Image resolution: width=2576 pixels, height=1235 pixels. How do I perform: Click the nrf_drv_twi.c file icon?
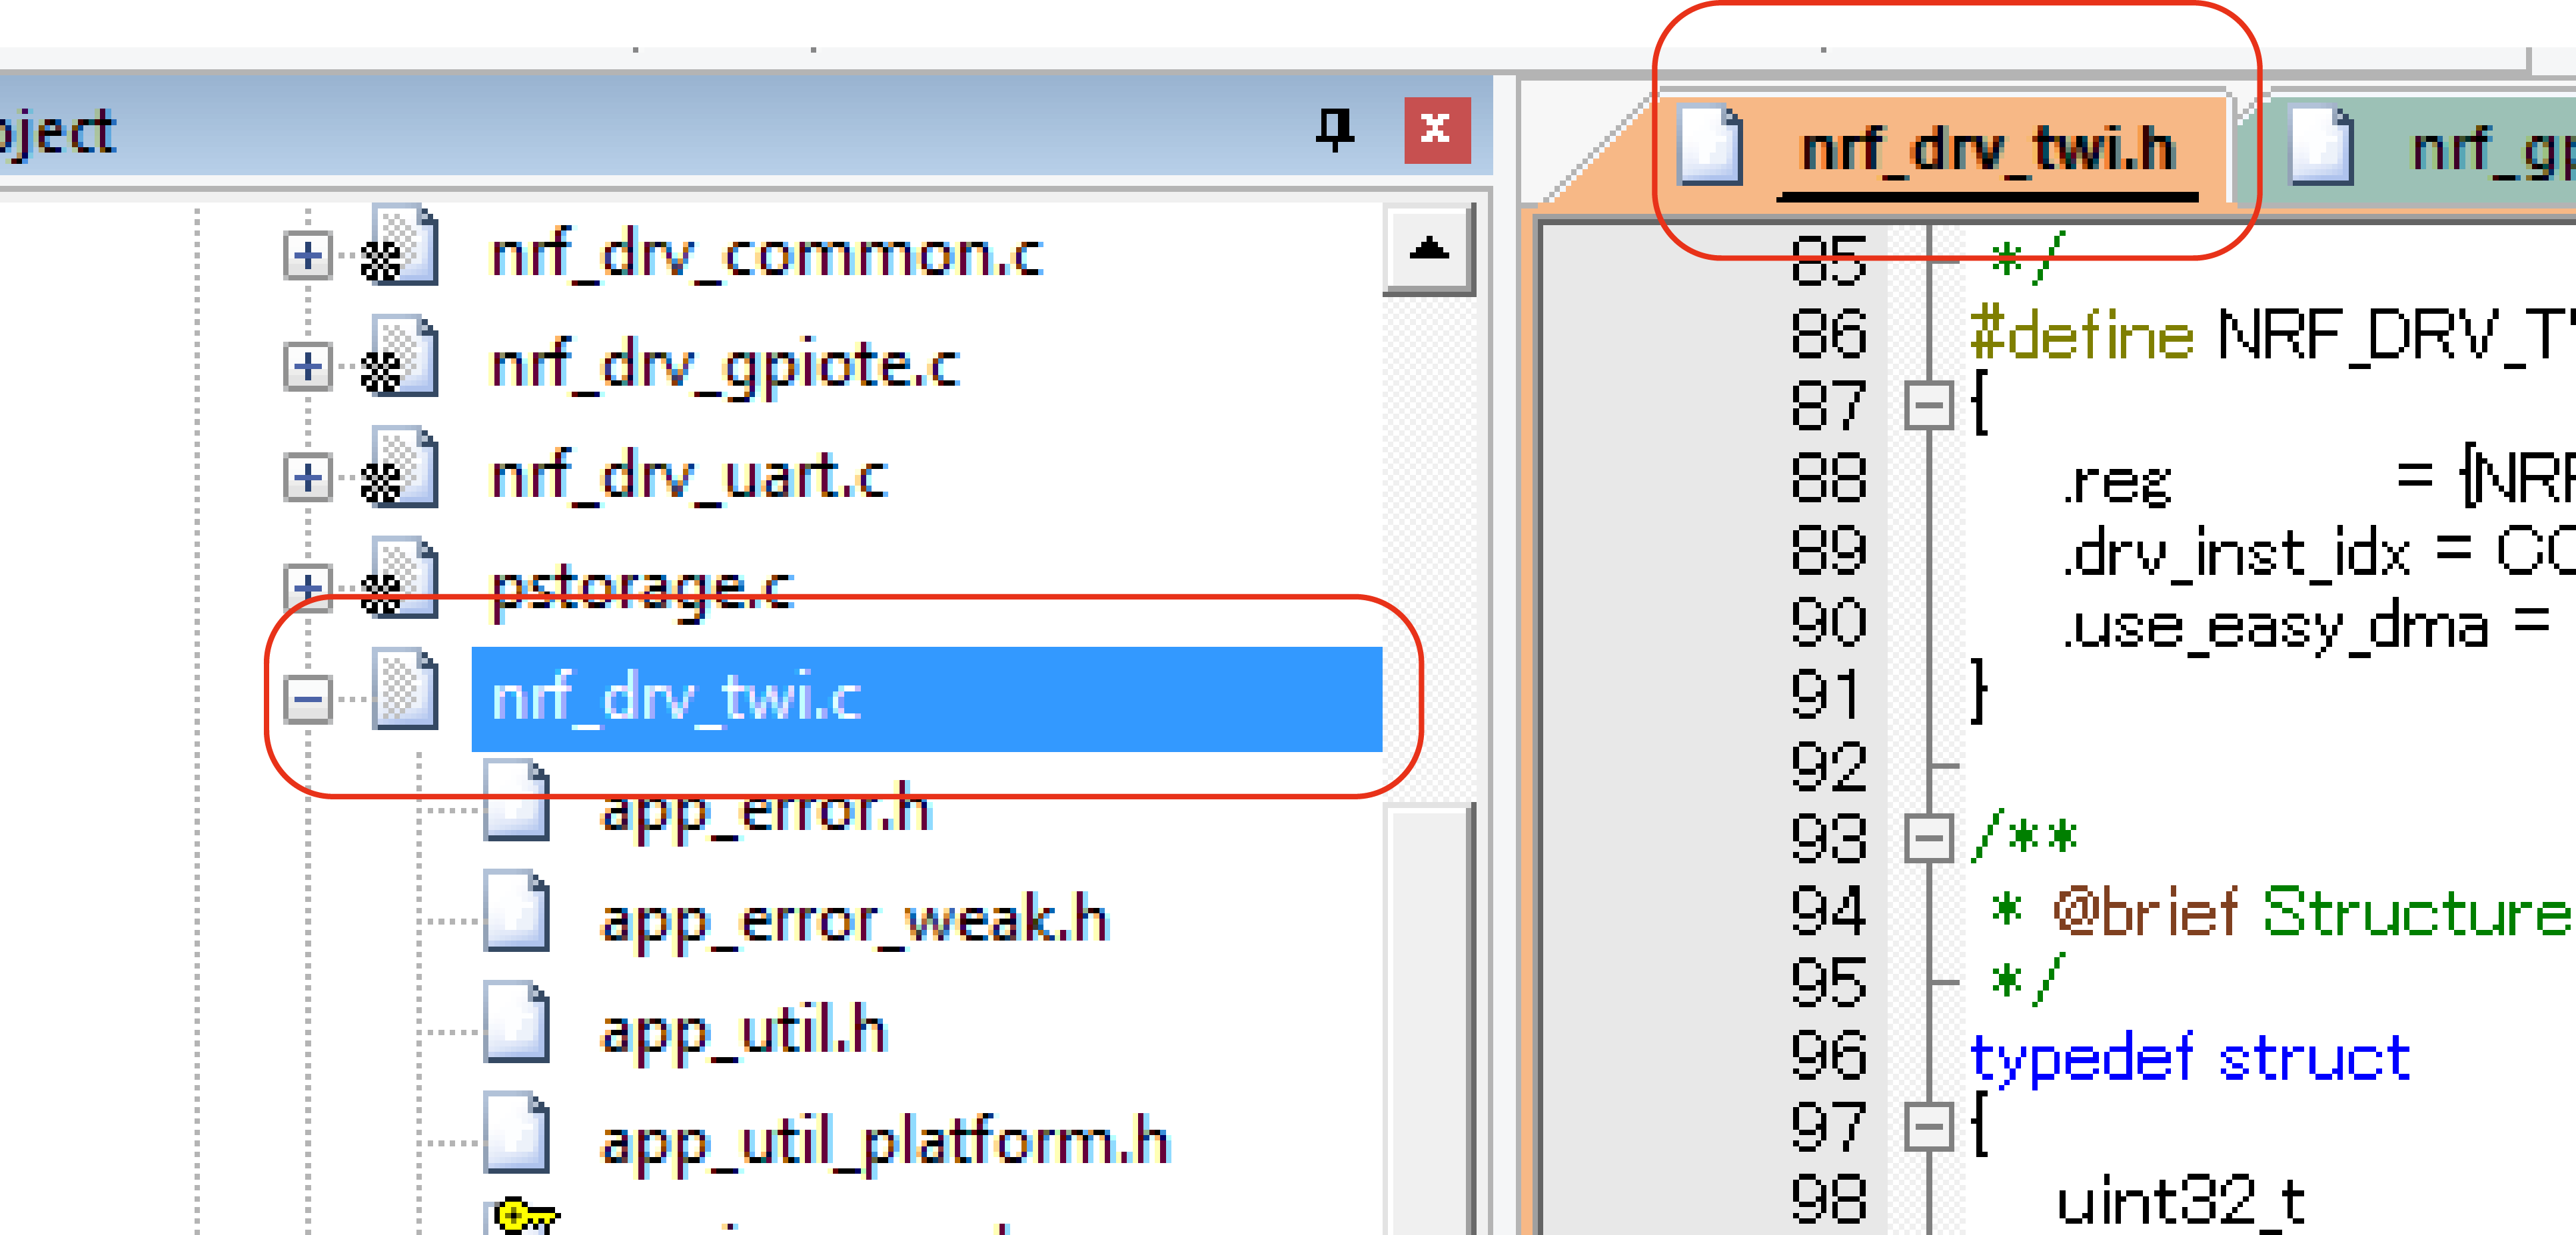point(405,688)
